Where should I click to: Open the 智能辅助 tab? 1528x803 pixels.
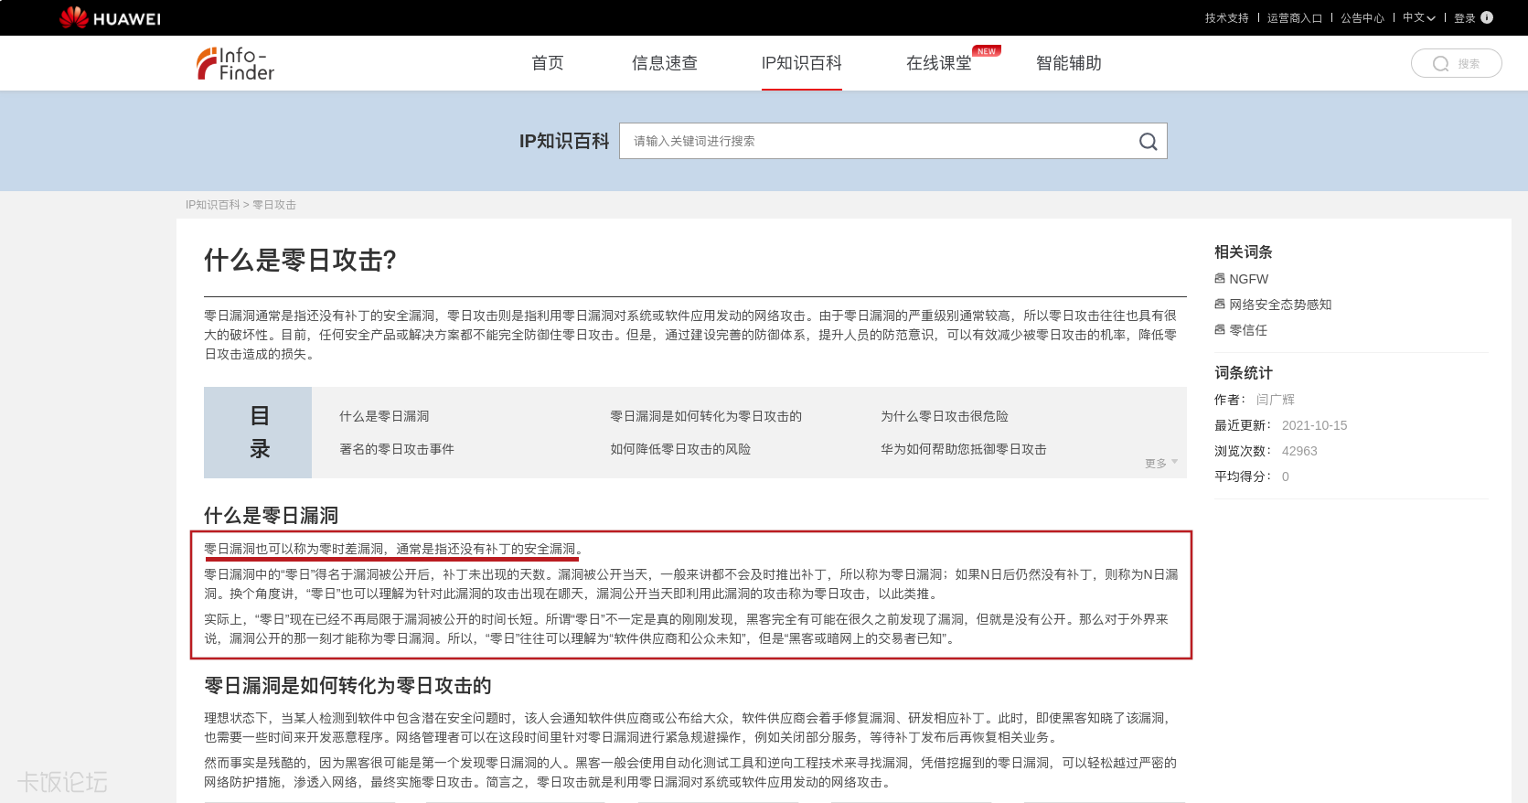pyautogui.click(x=1069, y=63)
